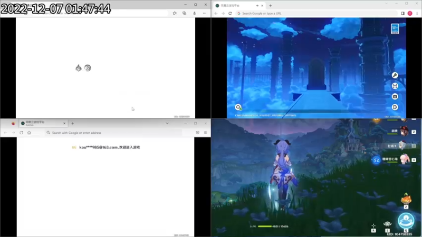Viewport: 422px width, 237px height.
Task: Open Firefox Pocket save icon
Action: [197, 133]
